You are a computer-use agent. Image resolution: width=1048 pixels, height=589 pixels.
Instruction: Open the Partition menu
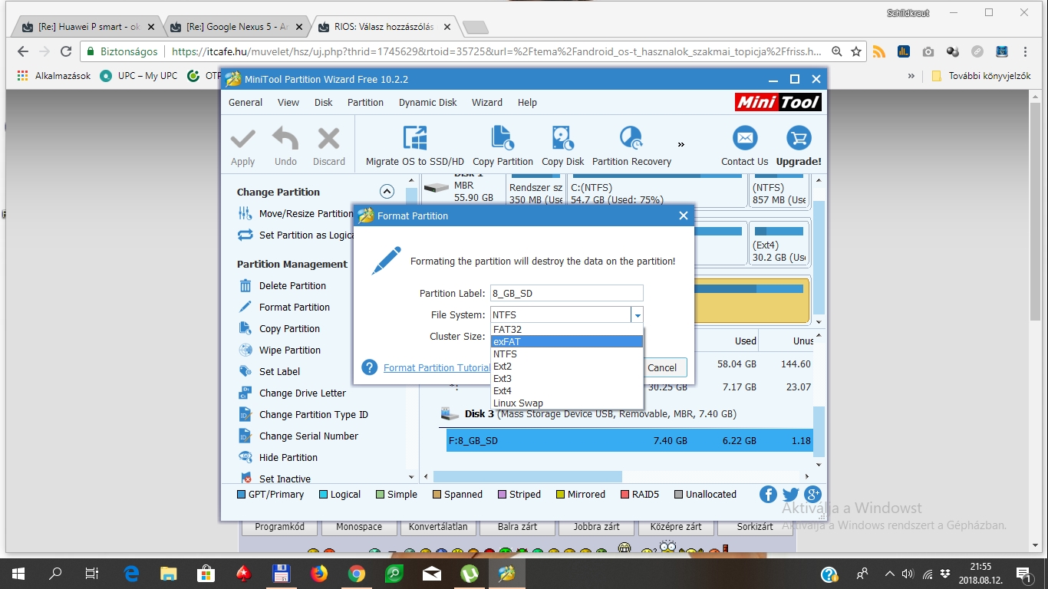click(x=365, y=102)
